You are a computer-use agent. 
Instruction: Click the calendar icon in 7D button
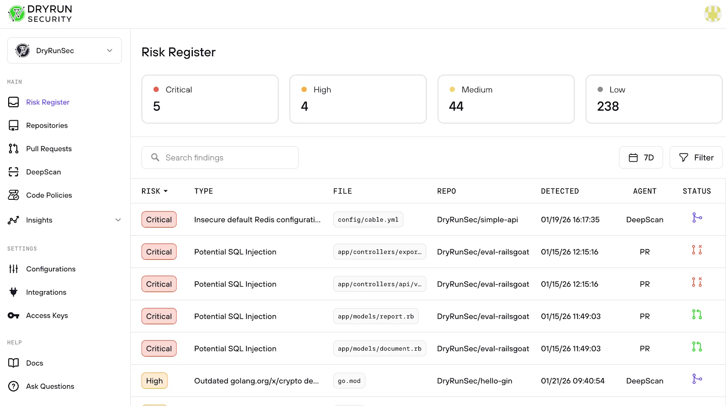coord(633,158)
